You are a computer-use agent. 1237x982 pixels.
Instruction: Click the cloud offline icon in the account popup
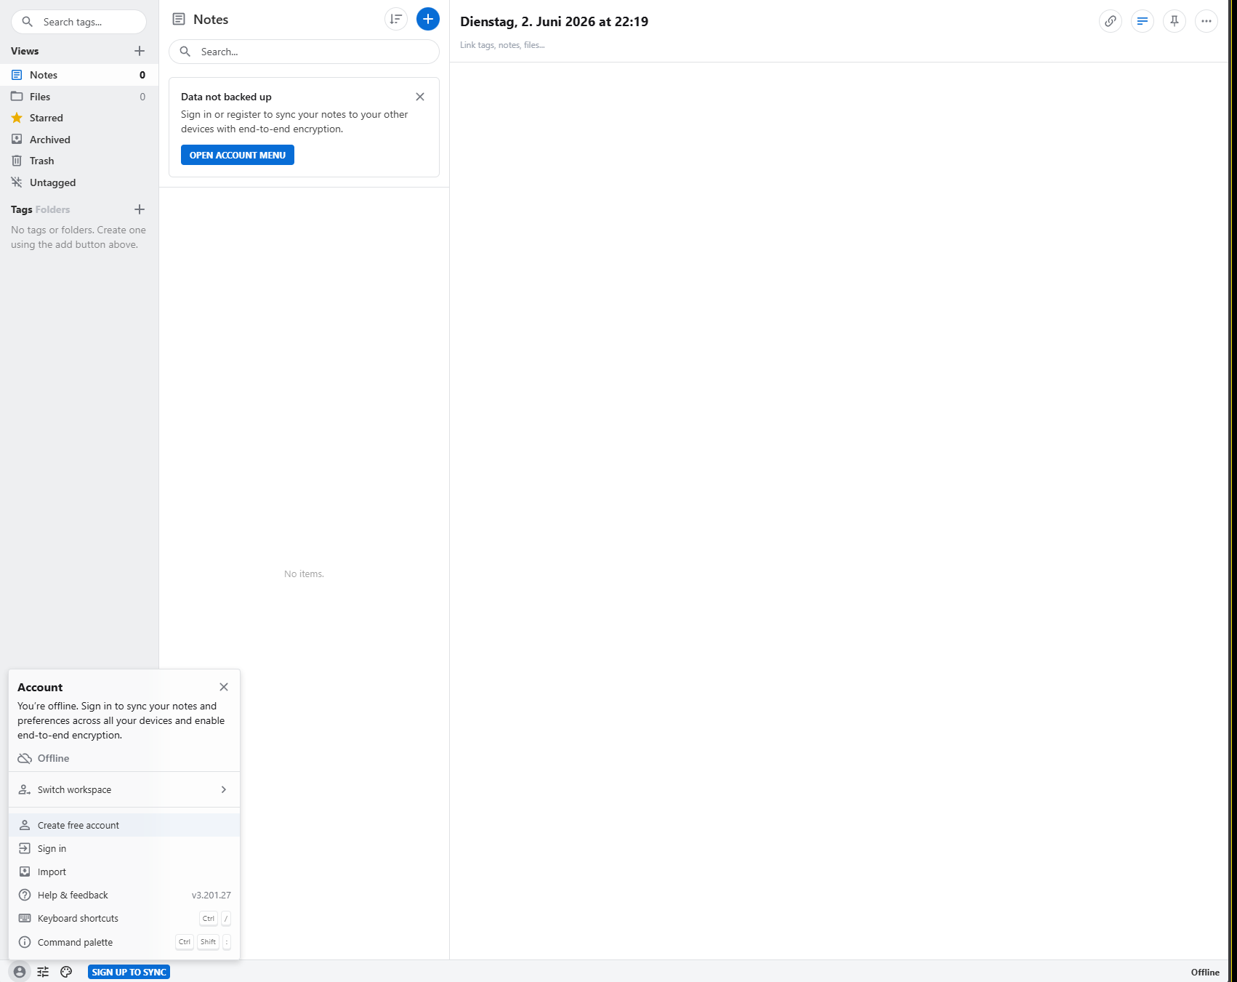pos(25,758)
